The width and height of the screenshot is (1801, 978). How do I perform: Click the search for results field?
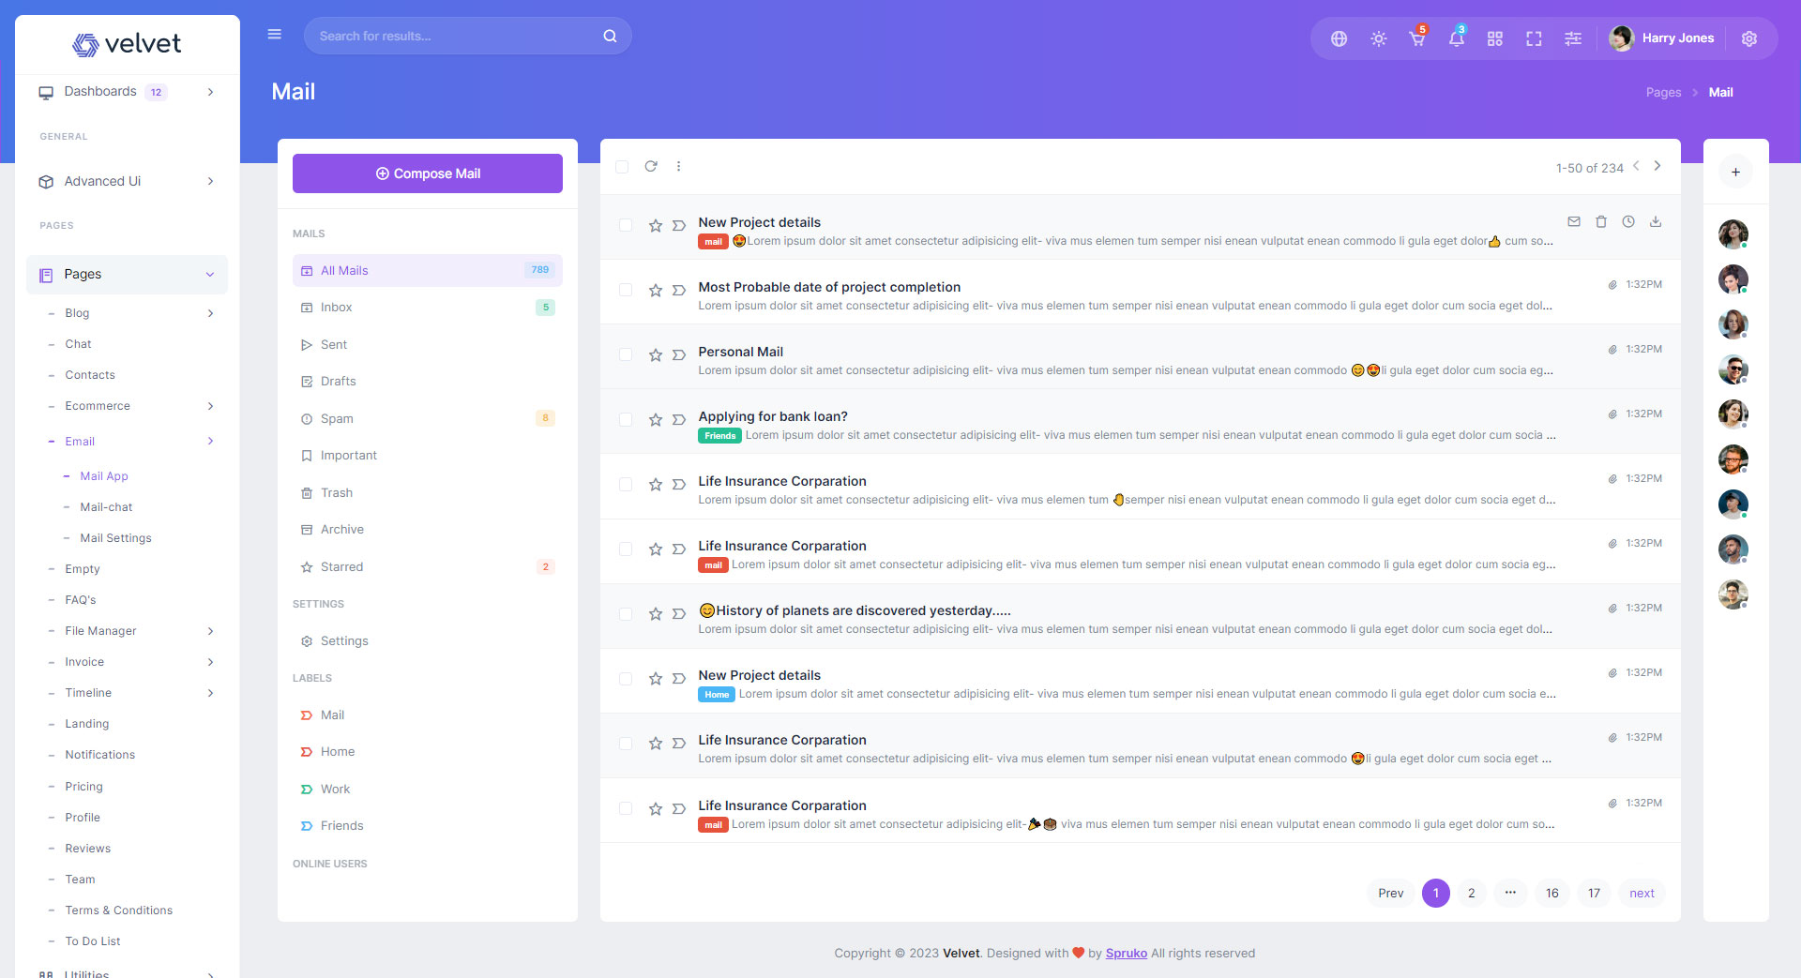click(x=457, y=36)
